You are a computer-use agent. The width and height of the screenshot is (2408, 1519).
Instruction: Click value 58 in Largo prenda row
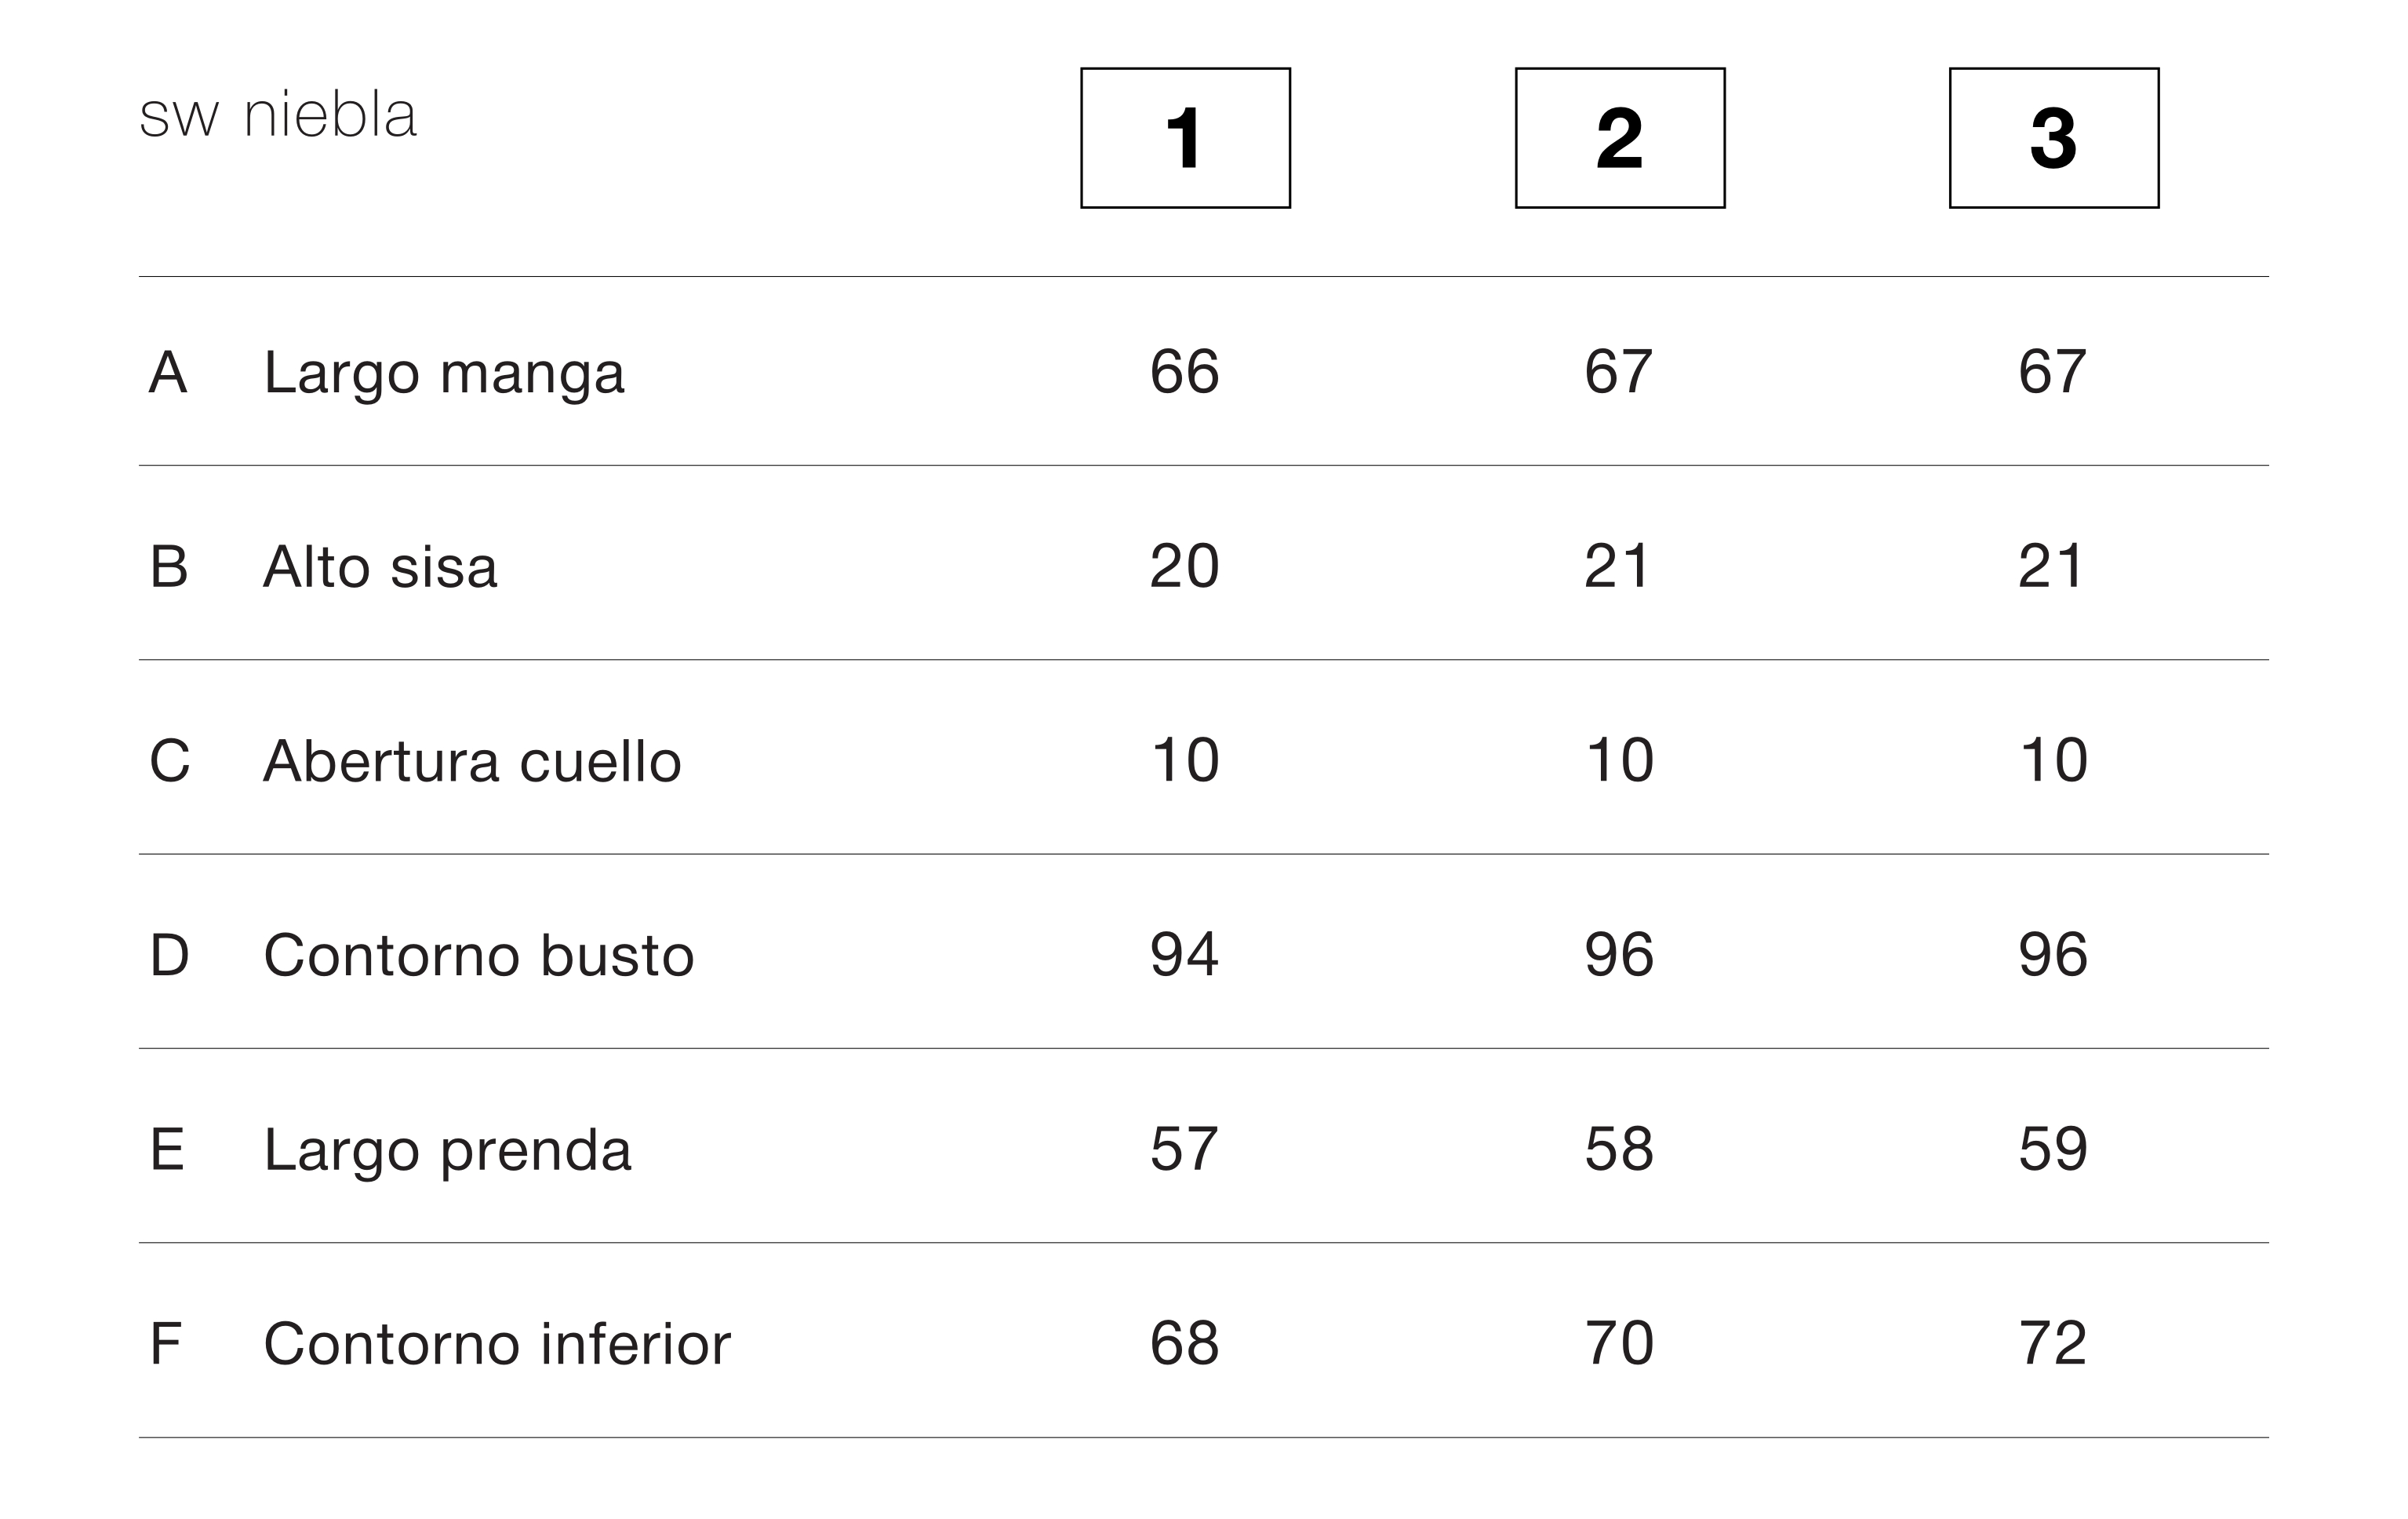pos(1619,1149)
